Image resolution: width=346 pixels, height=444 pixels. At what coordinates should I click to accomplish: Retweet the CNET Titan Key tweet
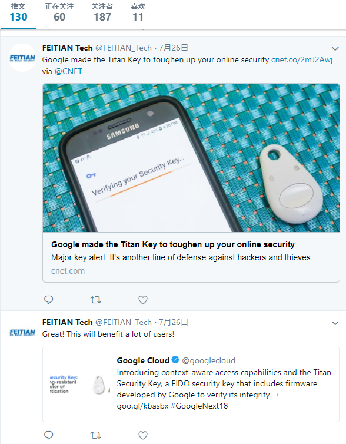(x=96, y=300)
